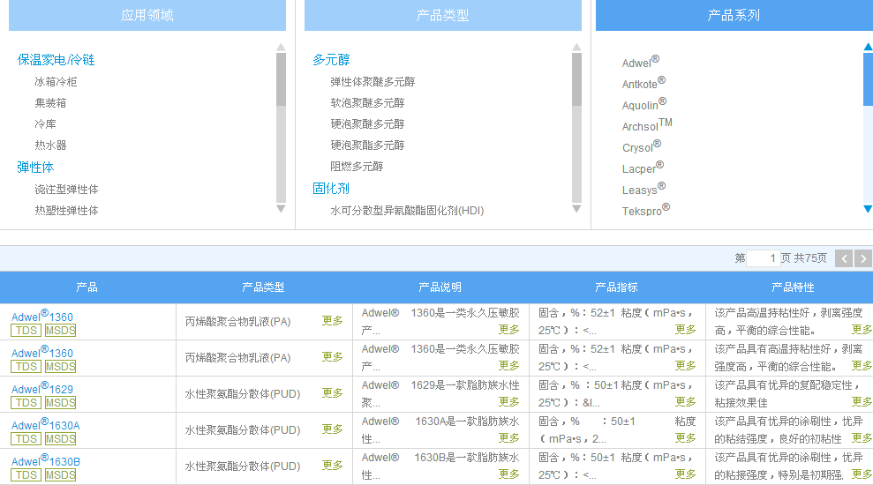Screen dimensions: 873x485
Task: Click 更多 beside 水性聚氨酯分散体(PUD) in 1629 row
Action: [x=333, y=393]
